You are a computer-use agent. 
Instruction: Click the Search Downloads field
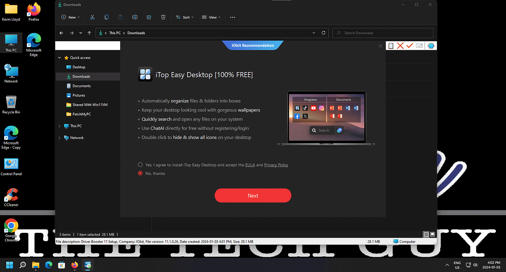coord(383,33)
